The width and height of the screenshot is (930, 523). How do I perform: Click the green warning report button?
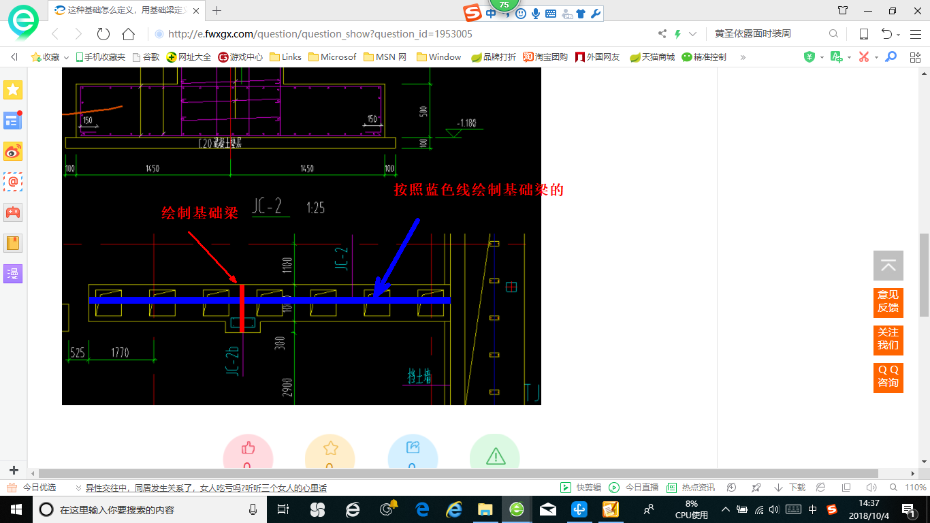[x=495, y=450]
